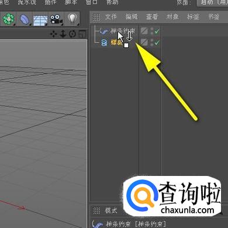Screen dimensions: 228x228
Task: Open the 界面 layout dropdown showing 启动
Action: [212, 3]
